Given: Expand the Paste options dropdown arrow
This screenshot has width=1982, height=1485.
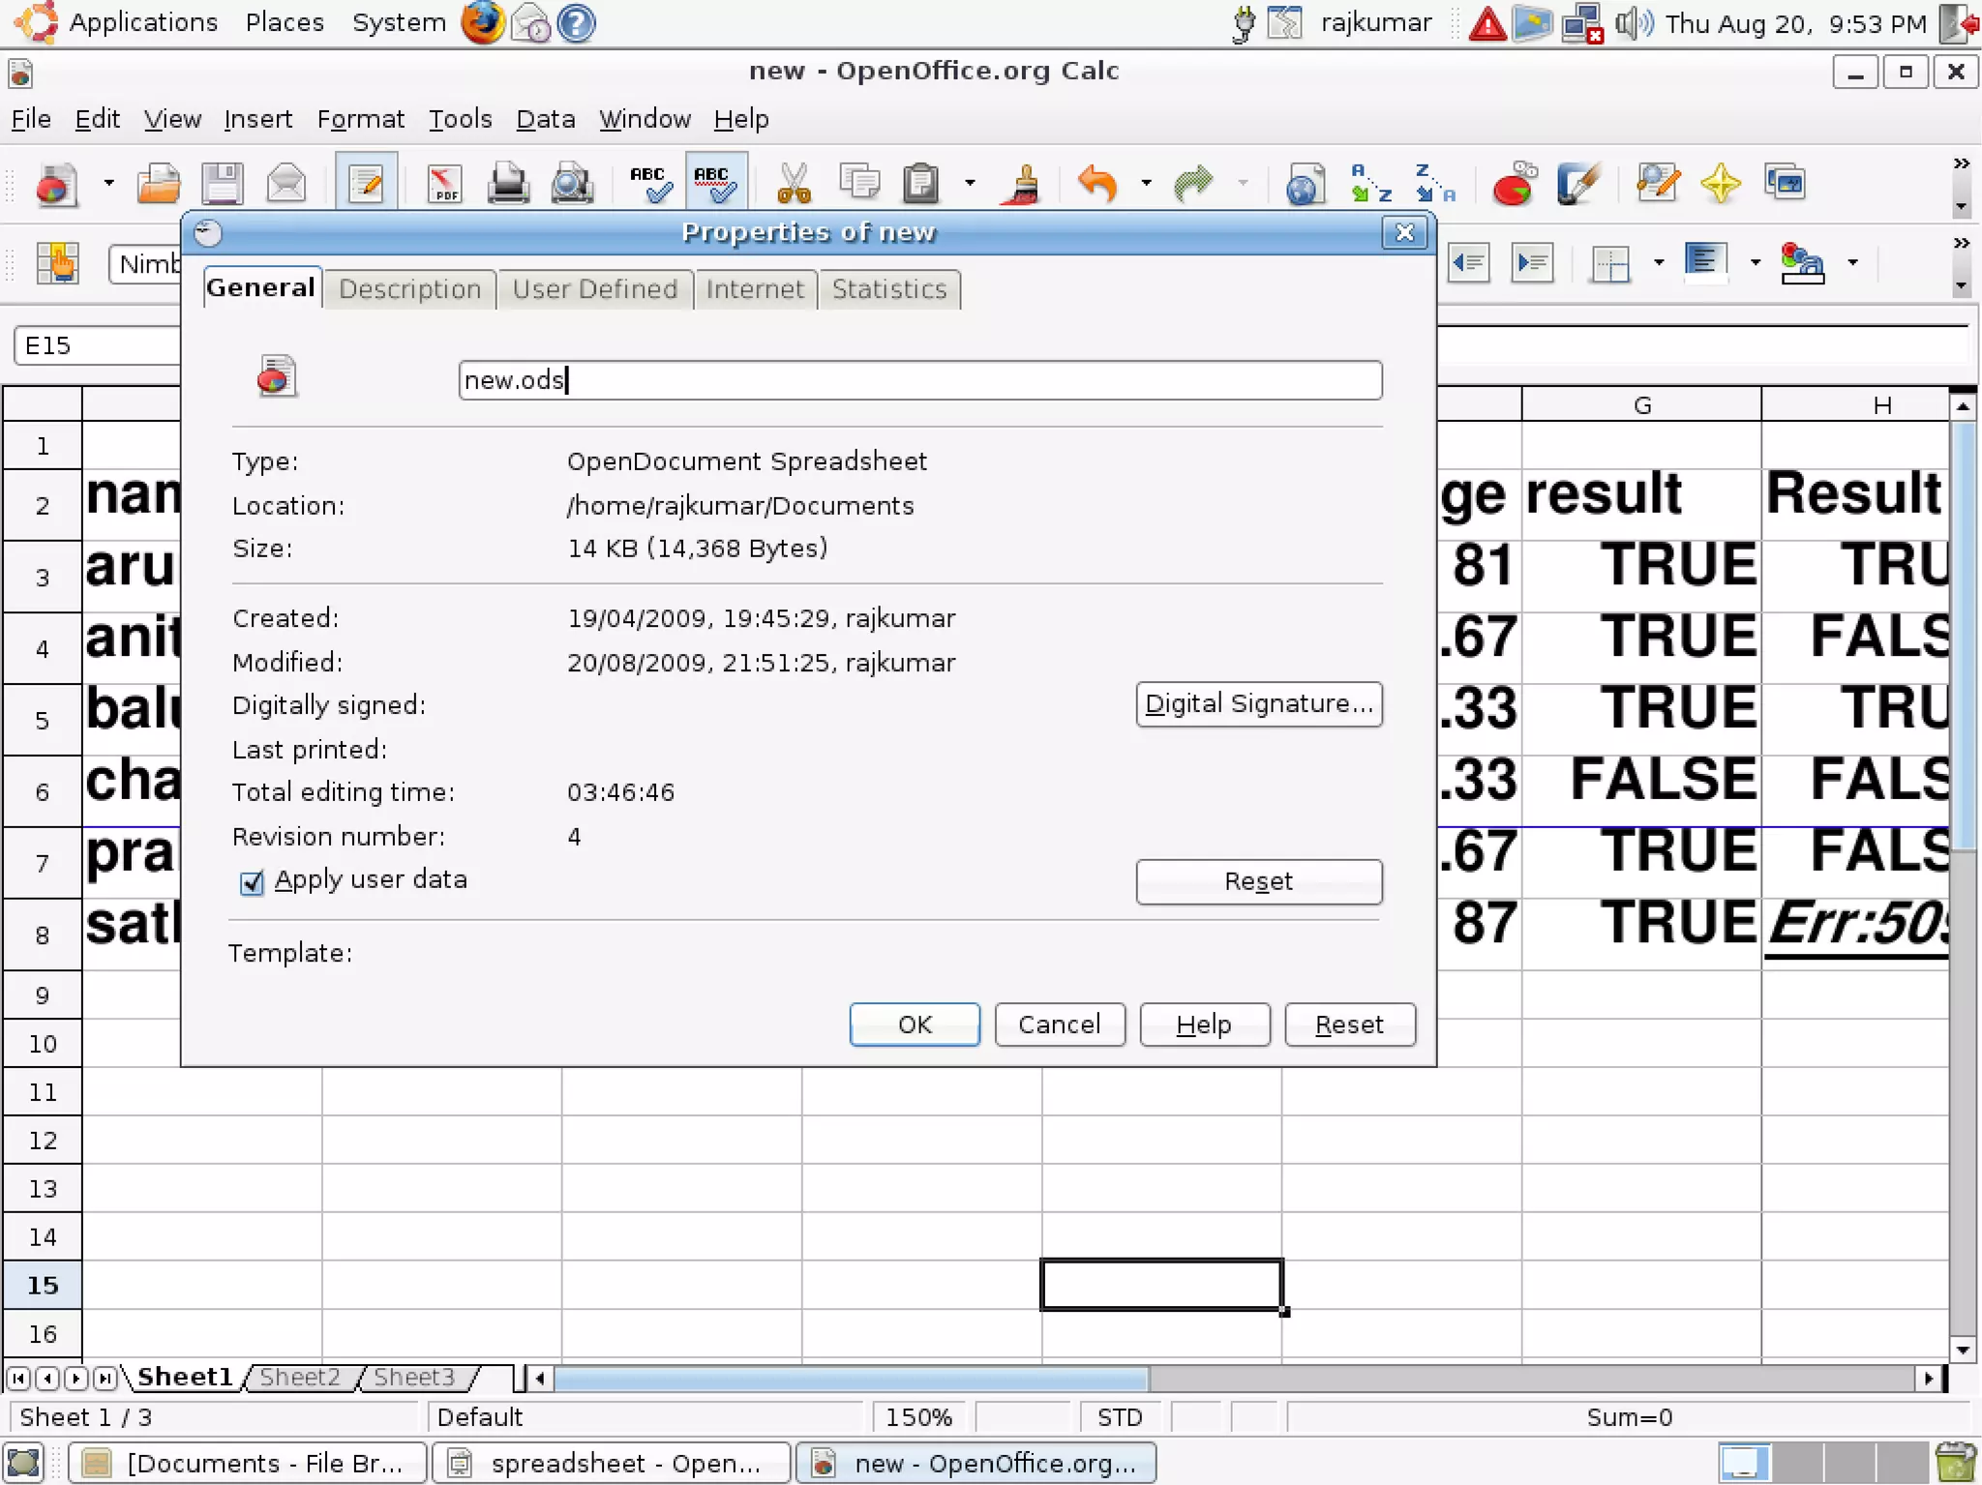Looking at the screenshot, I should pos(970,183).
